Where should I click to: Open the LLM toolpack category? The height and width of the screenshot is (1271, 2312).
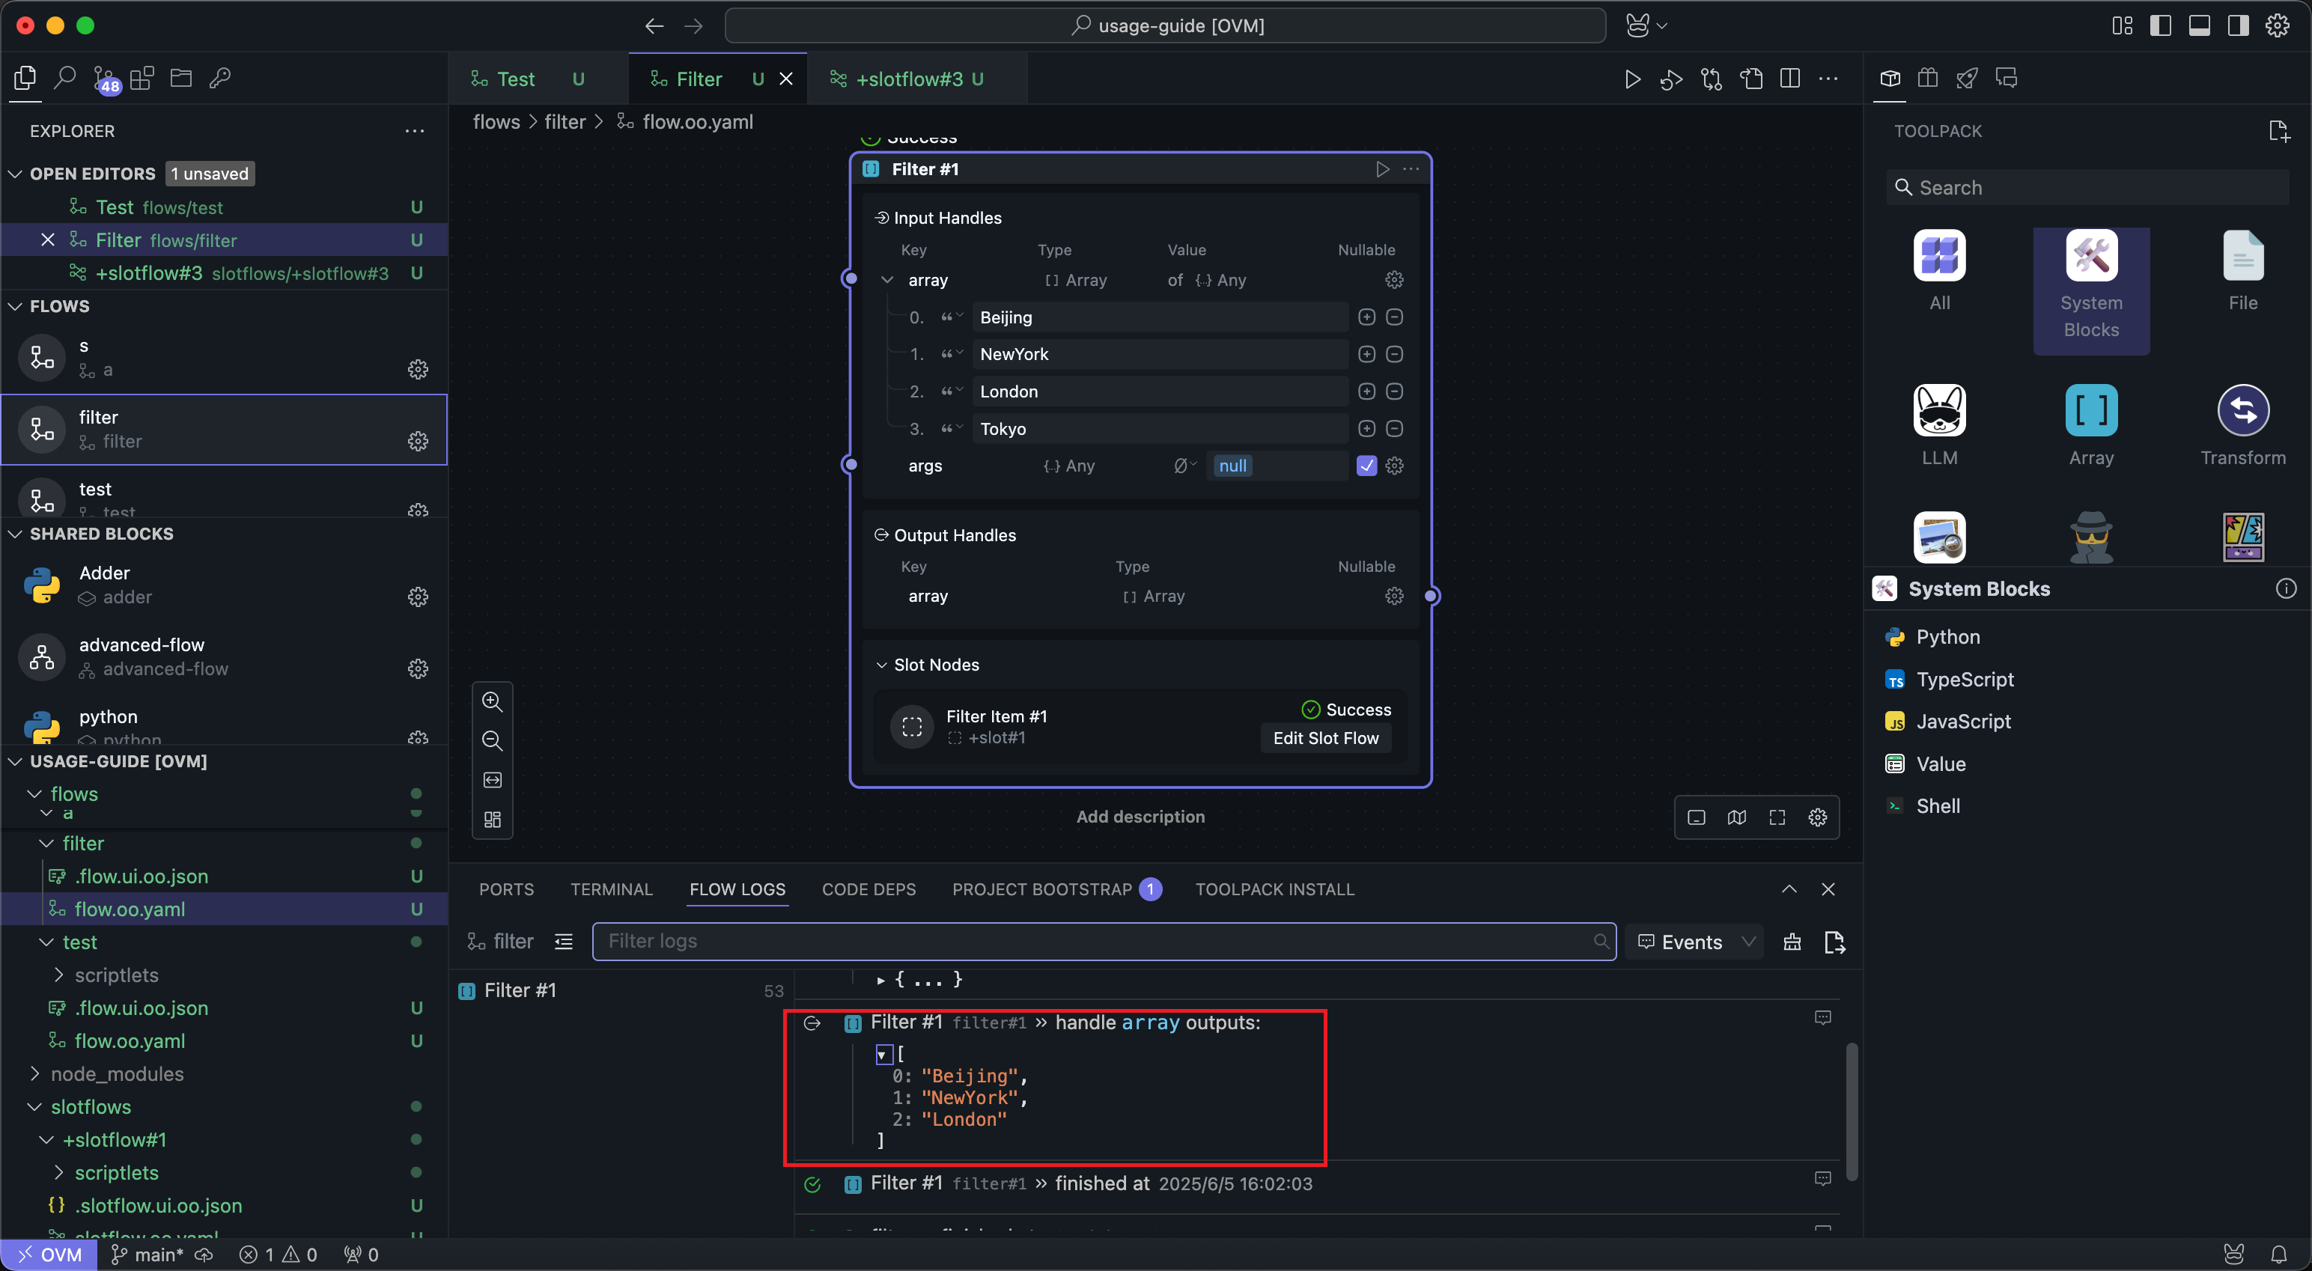point(1938,410)
